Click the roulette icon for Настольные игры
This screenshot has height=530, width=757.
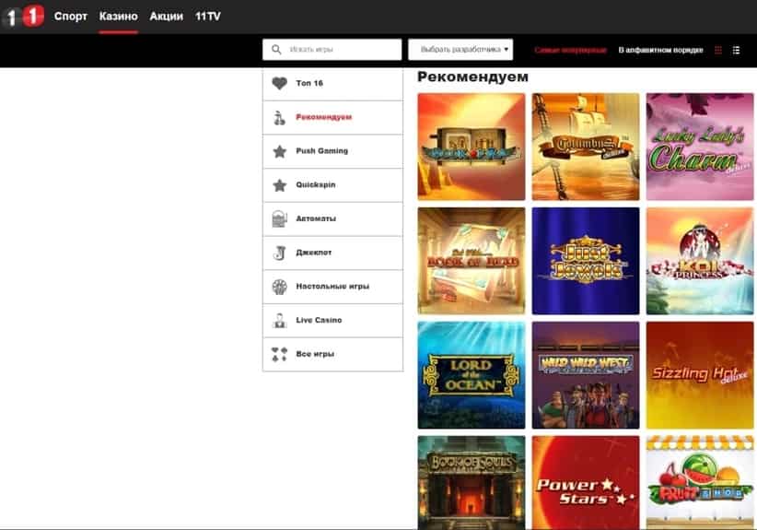pyautogui.click(x=280, y=287)
